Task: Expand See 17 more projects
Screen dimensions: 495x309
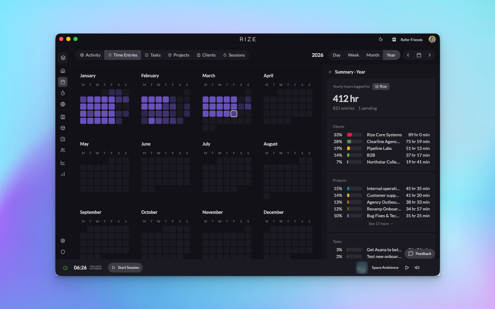Action: click(381, 224)
